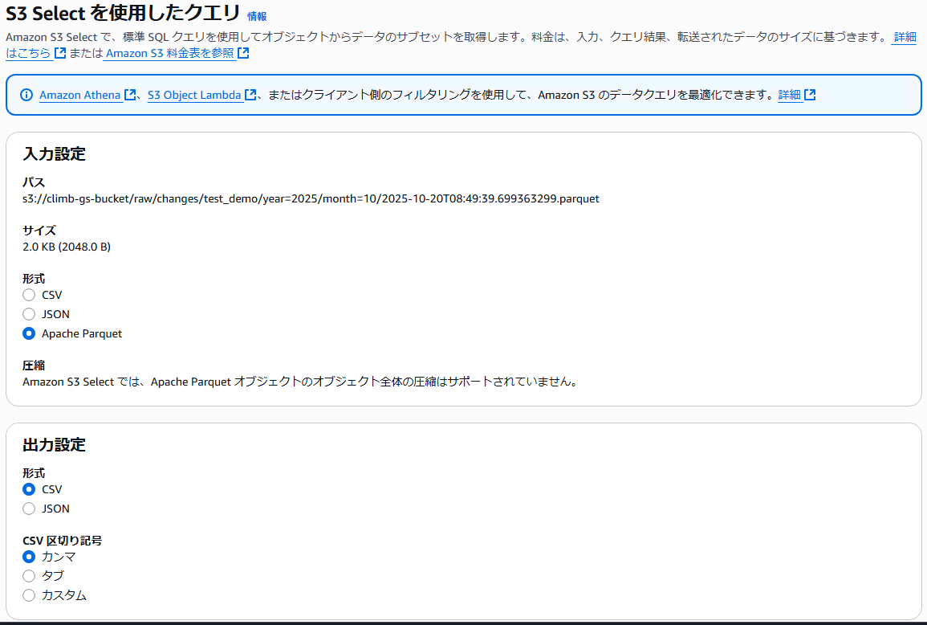This screenshot has height=625, width=927.
Task: Choose カンマ as the CSV delimiter
Action: pos(29,557)
